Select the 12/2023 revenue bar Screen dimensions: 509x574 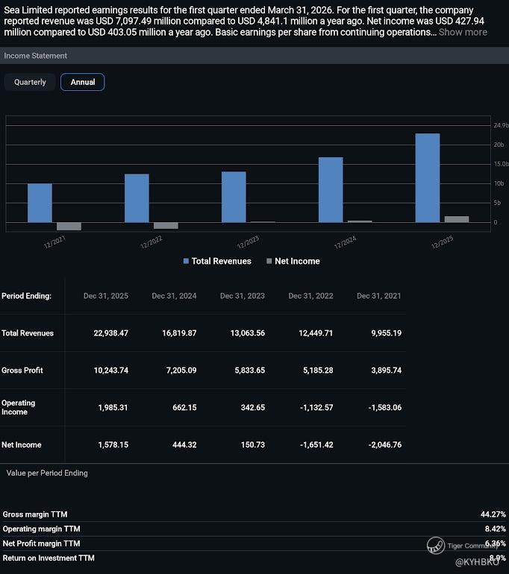tap(234, 197)
